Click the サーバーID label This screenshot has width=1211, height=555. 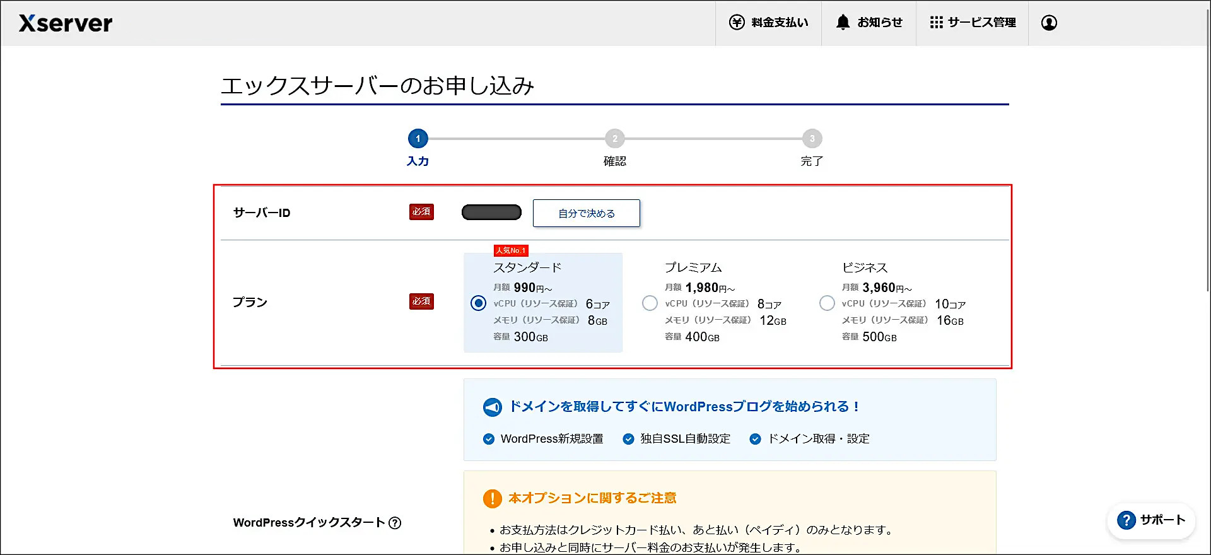point(262,213)
